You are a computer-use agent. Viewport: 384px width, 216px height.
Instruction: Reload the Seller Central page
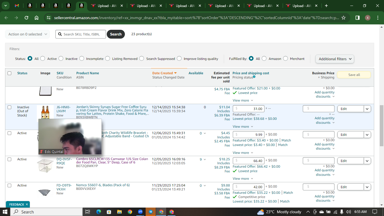26,18
